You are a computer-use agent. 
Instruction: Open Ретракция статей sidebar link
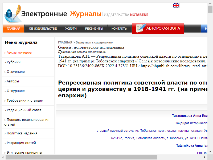point(21,143)
